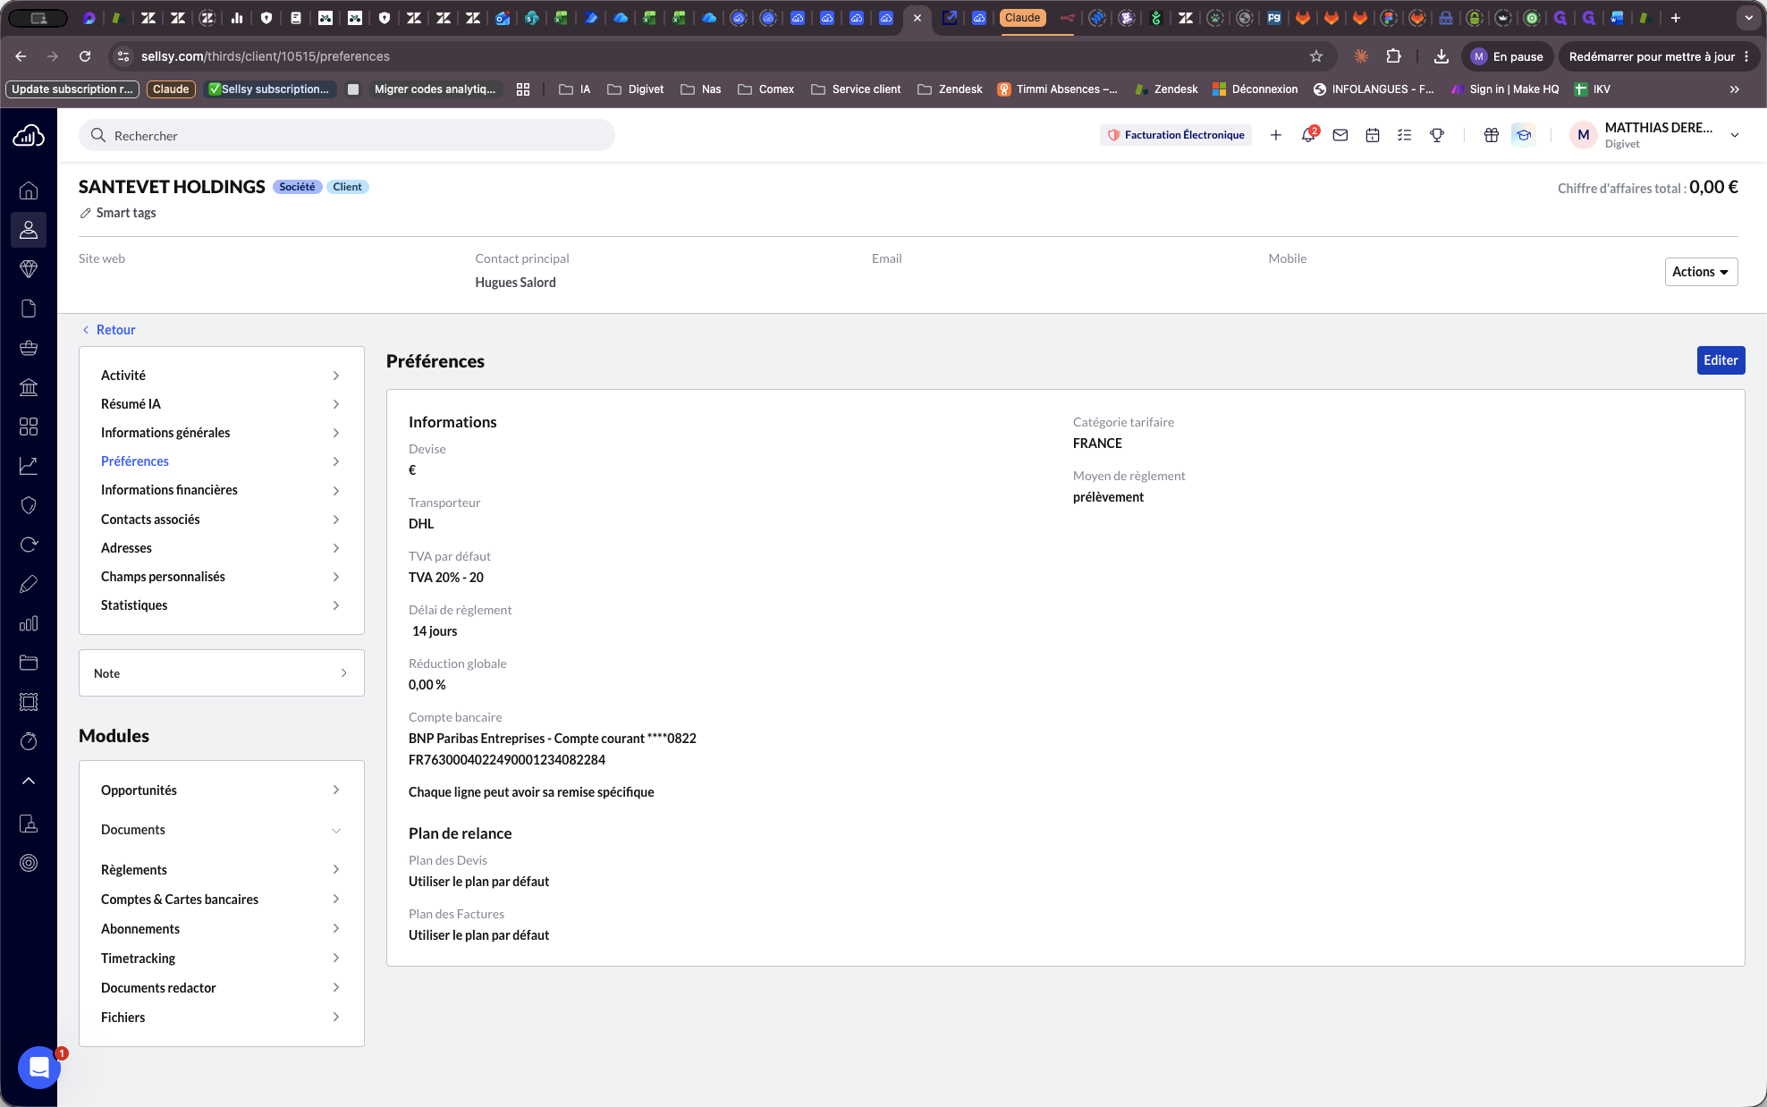Open Informations financières menu item

click(221, 490)
